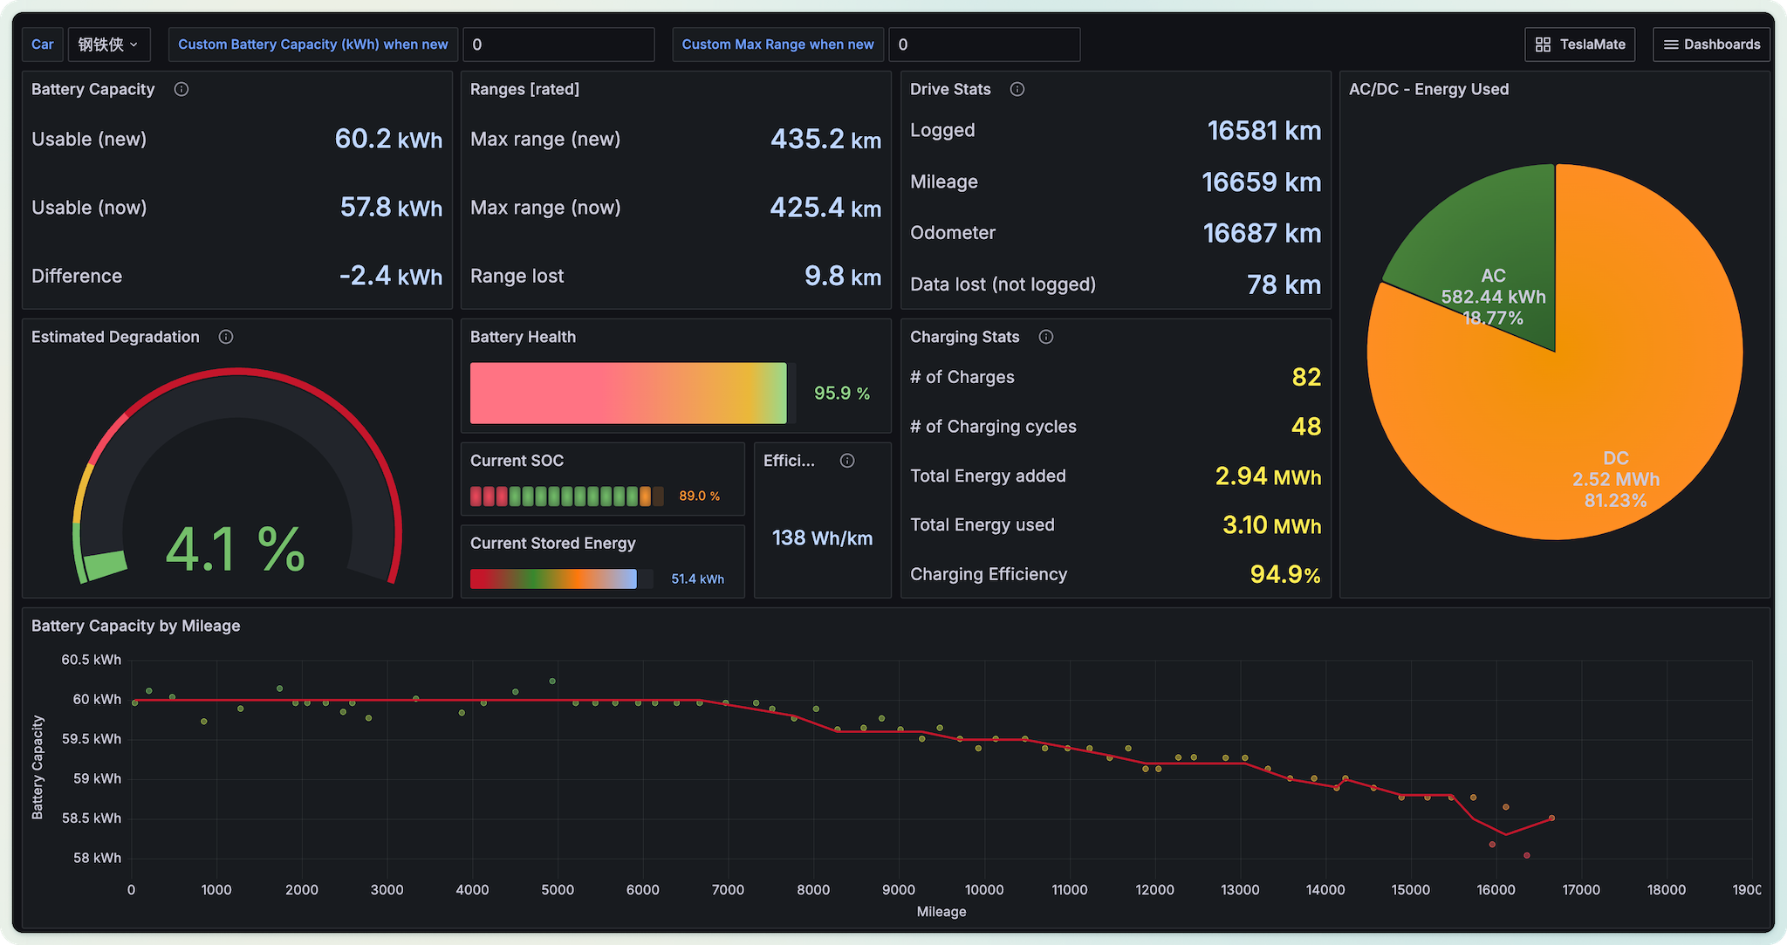
Task: Click the Current Stored Energy panel title
Action: [552, 543]
